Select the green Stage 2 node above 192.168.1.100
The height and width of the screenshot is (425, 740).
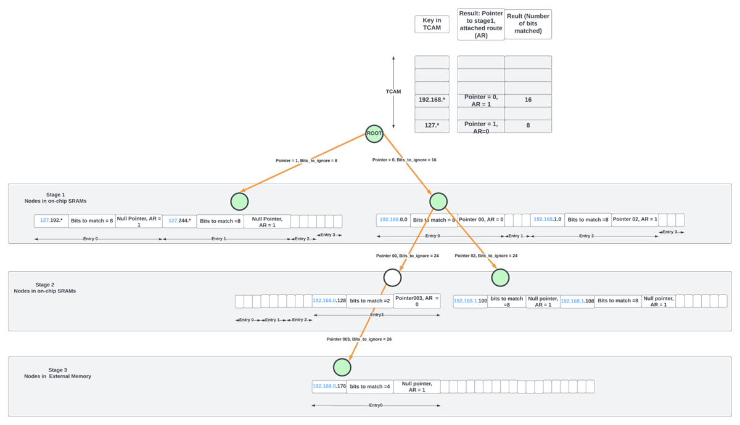(x=500, y=277)
